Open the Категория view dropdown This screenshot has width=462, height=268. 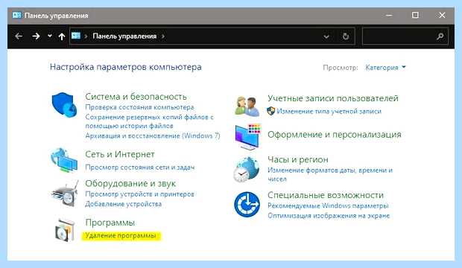click(x=385, y=68)
